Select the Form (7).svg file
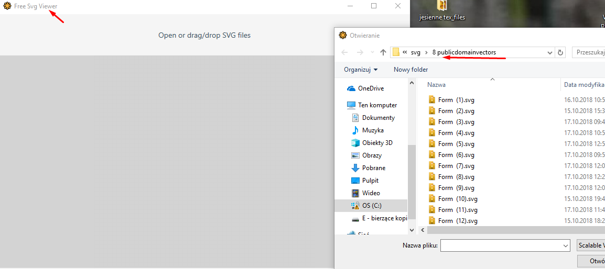This screenshot has width=605, height=269. point(456,166)
